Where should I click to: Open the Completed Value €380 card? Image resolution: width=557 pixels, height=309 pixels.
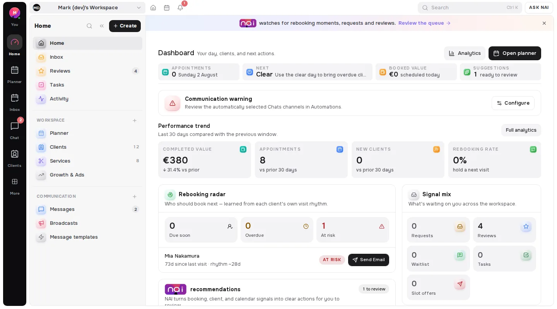pos(205,160)
